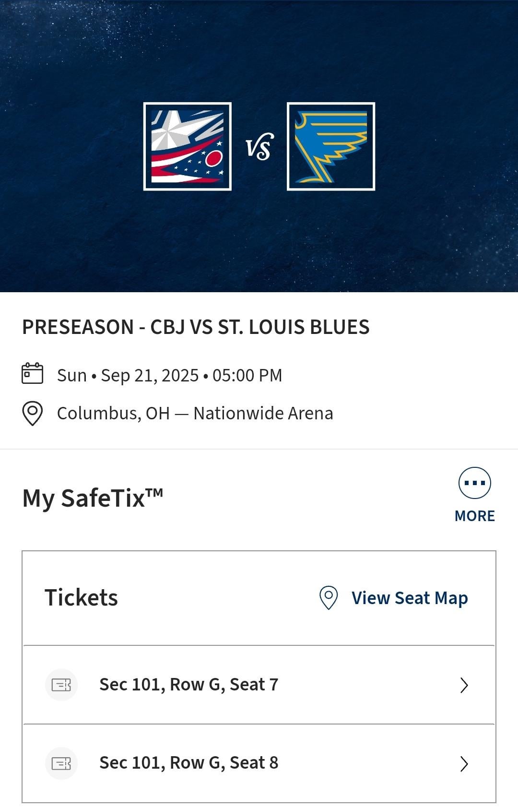518x808 pixels.
Task: Click the View Seat Map link
Action: click(x=410, y=598)
